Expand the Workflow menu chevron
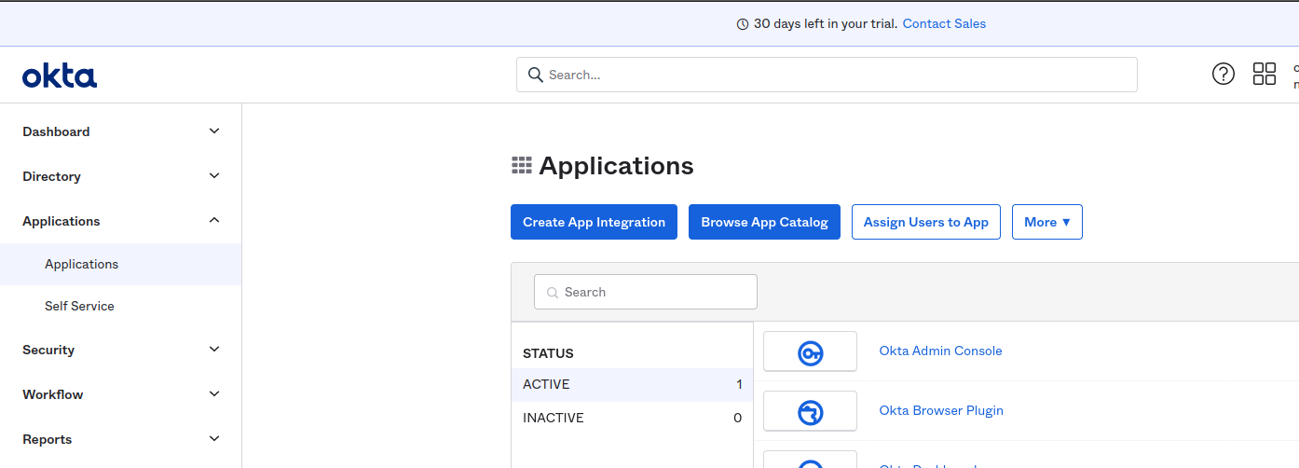 [214, 394]
